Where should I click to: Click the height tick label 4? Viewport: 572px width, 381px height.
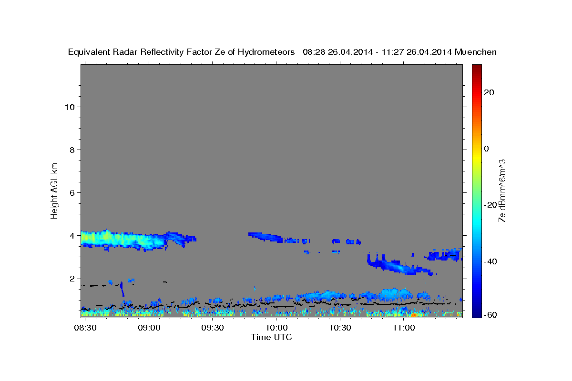coord(71,236)
